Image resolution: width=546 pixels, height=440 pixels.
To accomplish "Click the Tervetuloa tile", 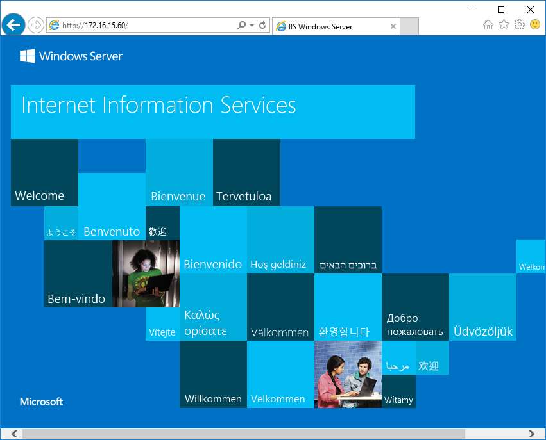I will click(246, 172).
